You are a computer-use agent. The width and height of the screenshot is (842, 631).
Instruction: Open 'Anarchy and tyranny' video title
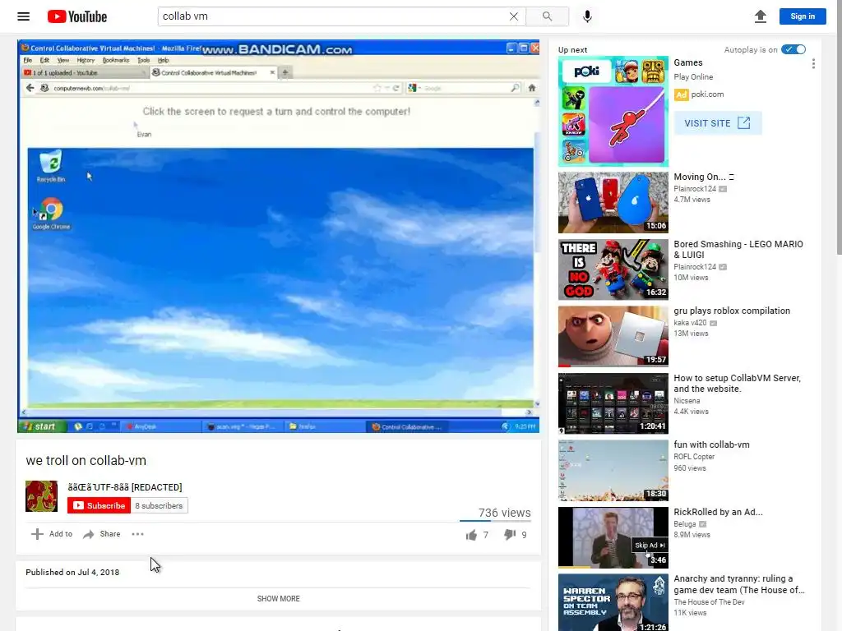coord(739,584)
